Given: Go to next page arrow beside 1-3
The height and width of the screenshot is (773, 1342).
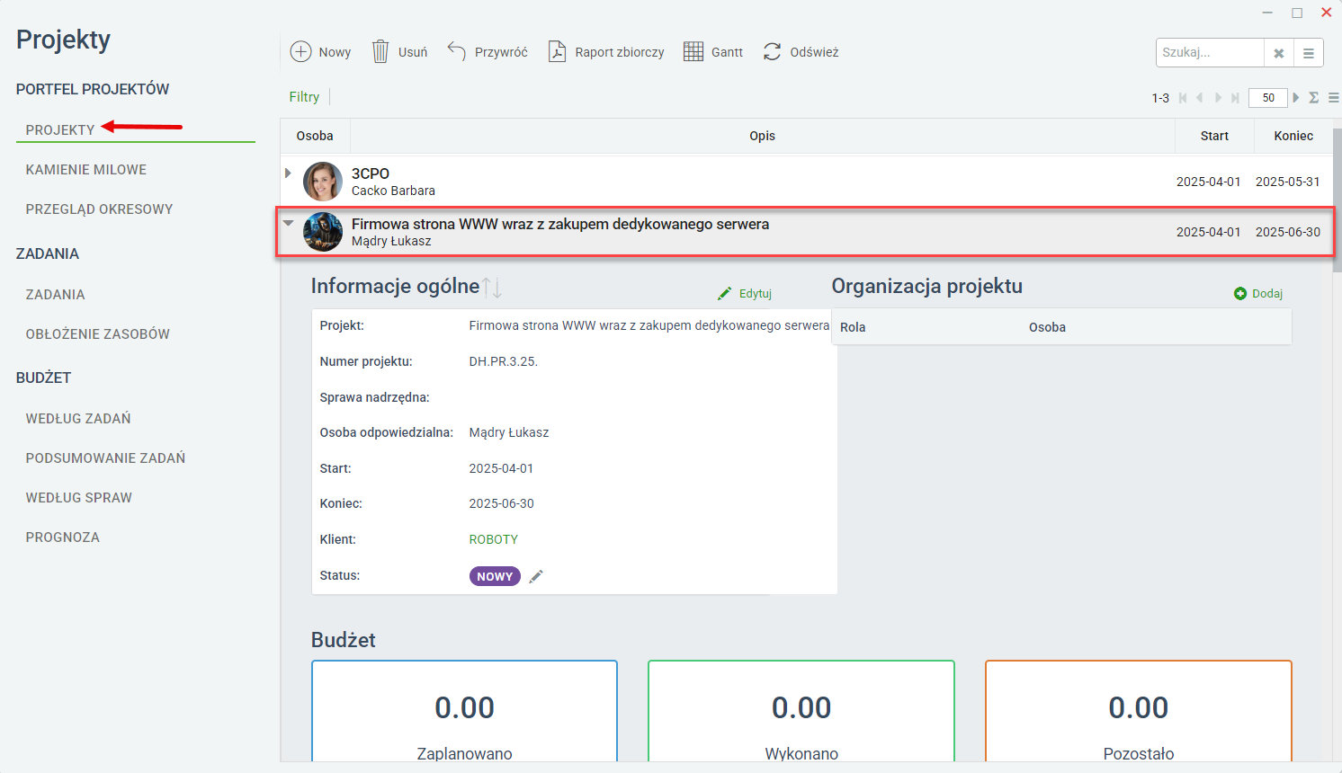Looking at the screenshot, I should (x=1218, y=98).
